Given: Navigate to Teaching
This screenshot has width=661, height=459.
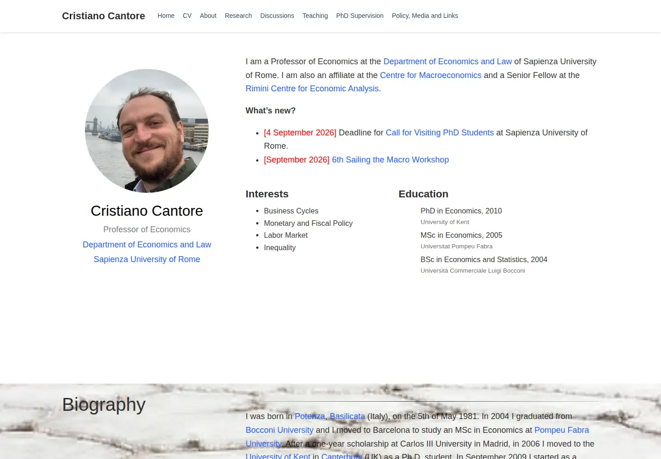Looking at the screenshot, I should 315,16.
